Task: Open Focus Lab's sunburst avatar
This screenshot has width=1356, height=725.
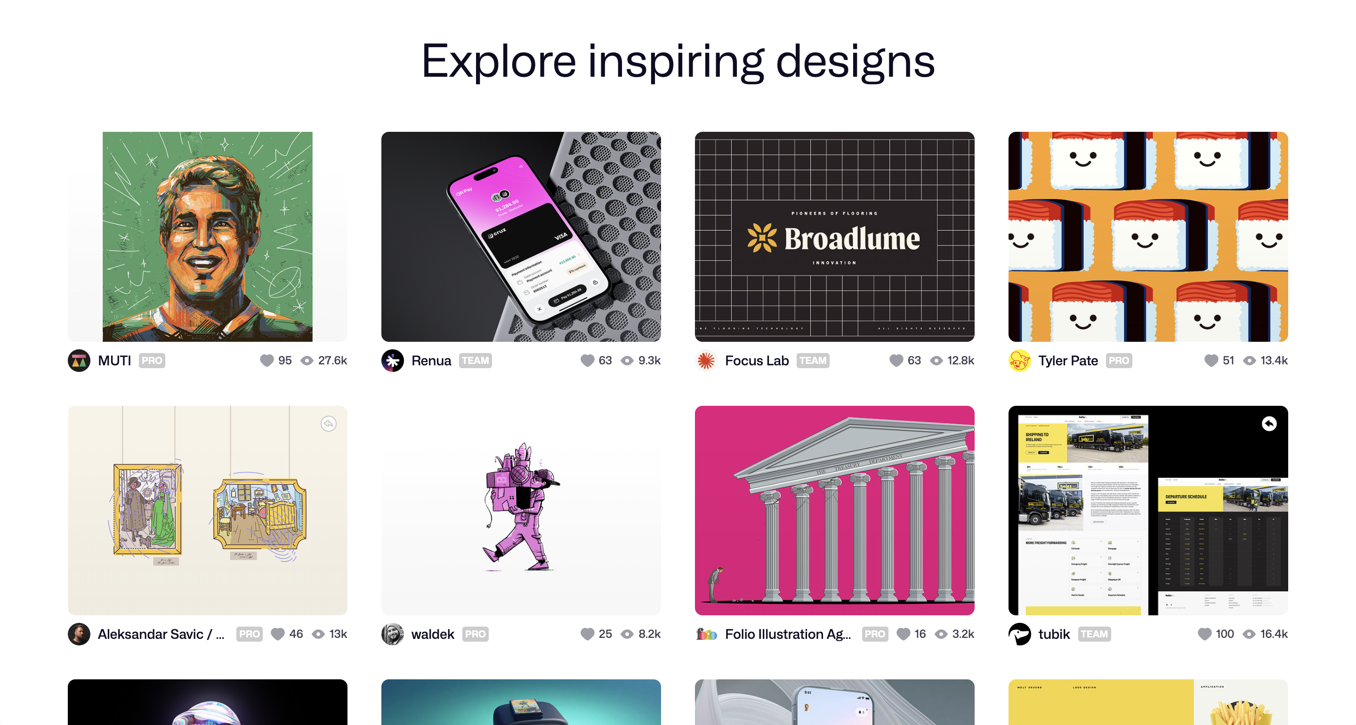Action: pyautogui.click(x=706, y=361)
